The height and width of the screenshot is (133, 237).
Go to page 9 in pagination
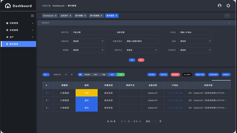[137, 122]
